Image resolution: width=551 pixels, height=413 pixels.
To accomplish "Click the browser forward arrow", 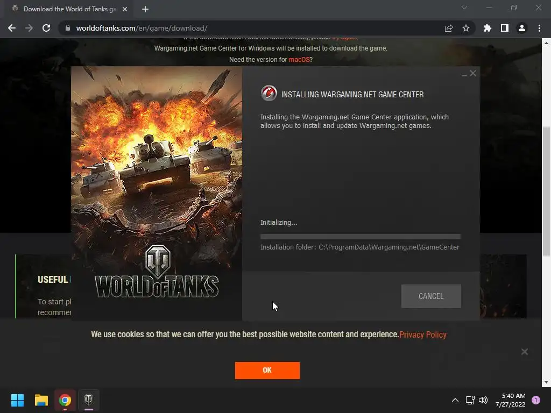I will click(x=29, y=28).
